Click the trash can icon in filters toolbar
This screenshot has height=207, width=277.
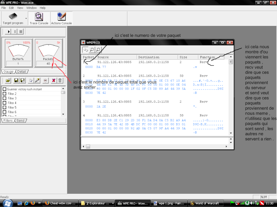[x=60, y=80]
